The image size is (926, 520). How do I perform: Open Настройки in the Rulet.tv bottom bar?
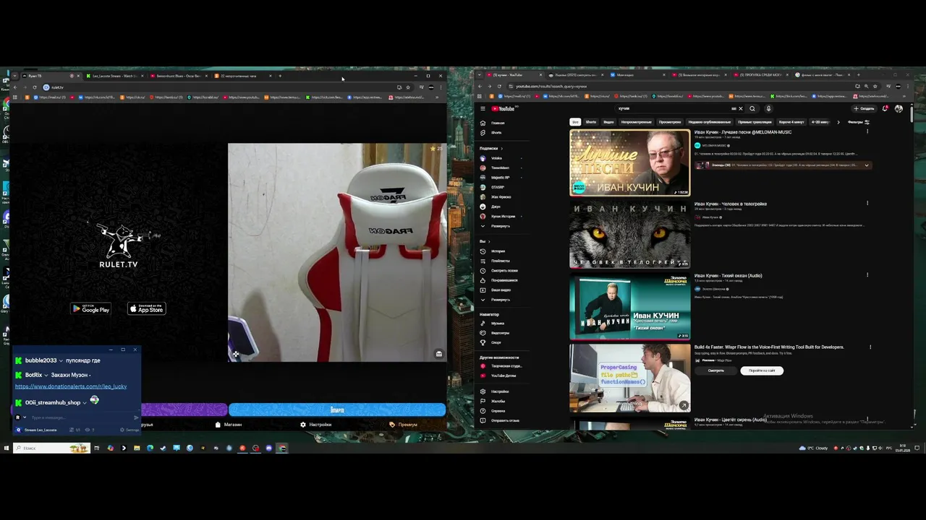click(x=316, y=425)
